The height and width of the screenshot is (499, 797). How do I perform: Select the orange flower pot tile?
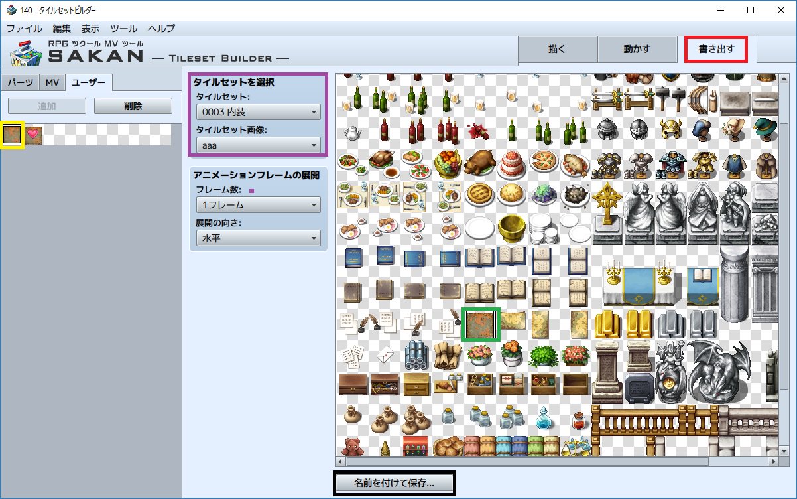coord(512,355)
